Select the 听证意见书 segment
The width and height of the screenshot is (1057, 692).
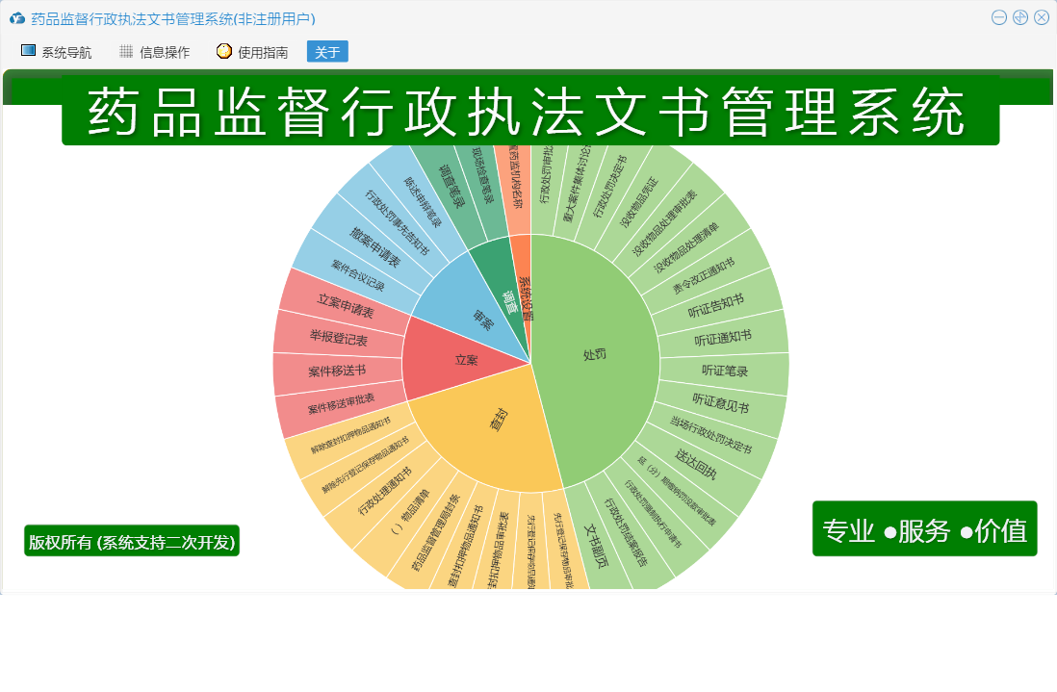point(720,403)
